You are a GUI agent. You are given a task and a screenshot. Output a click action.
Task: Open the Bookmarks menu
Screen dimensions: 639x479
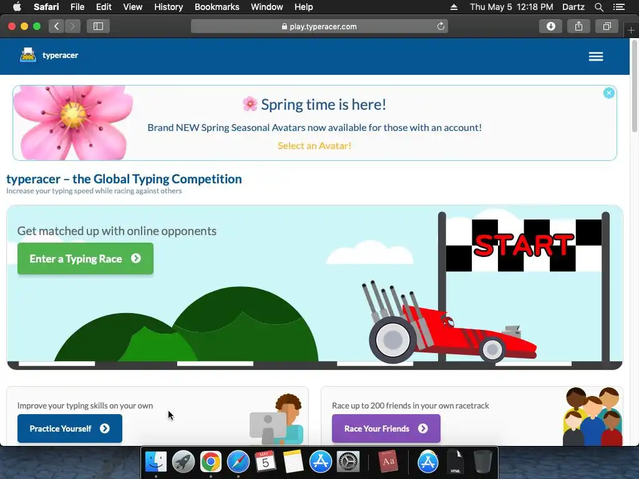(x=217, y=7)
